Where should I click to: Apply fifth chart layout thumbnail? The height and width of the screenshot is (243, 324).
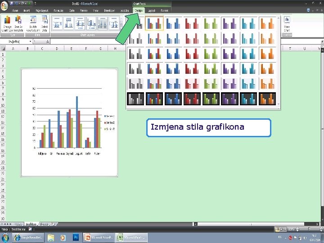103,23
